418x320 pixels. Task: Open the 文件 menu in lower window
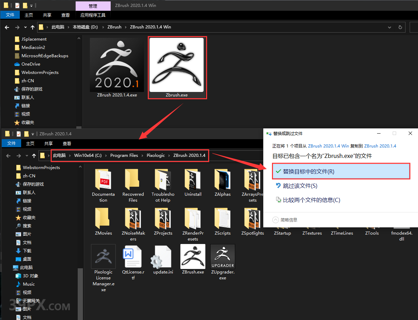(x=11, y=143)
